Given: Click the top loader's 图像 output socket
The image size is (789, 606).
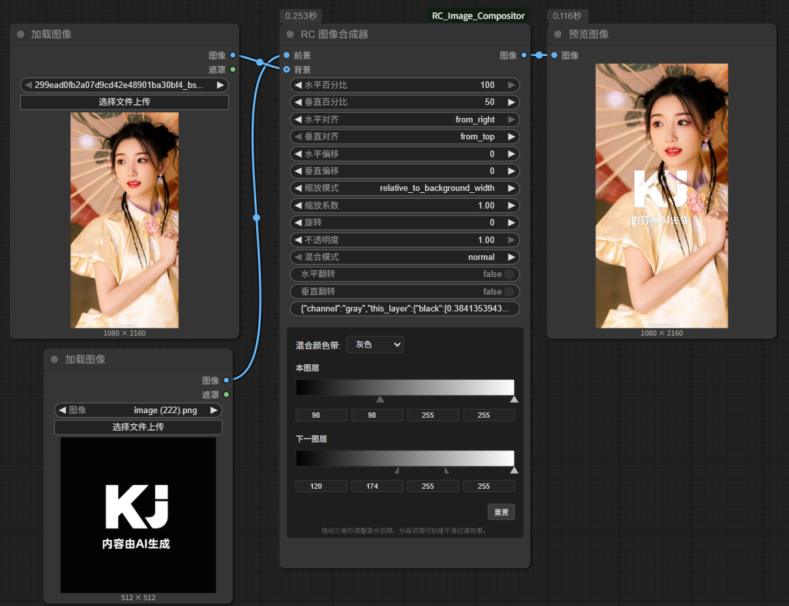Looking at the screenshot, I should [x=233, y=55].
